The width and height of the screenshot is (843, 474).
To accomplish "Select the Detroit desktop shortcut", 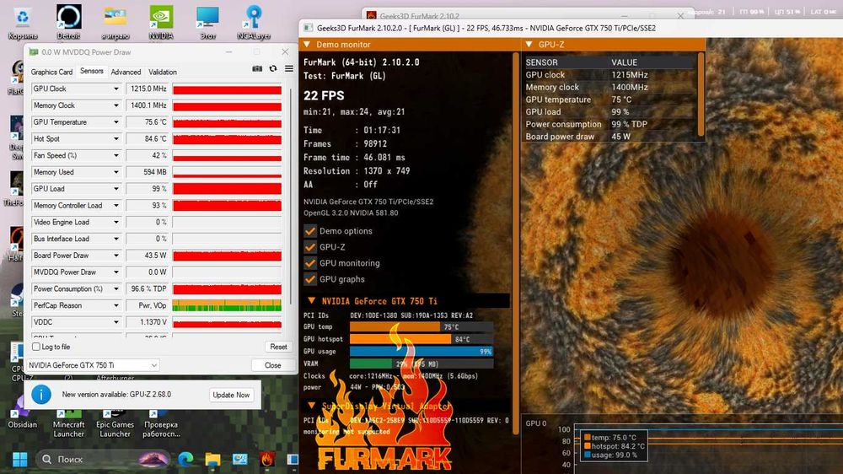I will 68,23.
